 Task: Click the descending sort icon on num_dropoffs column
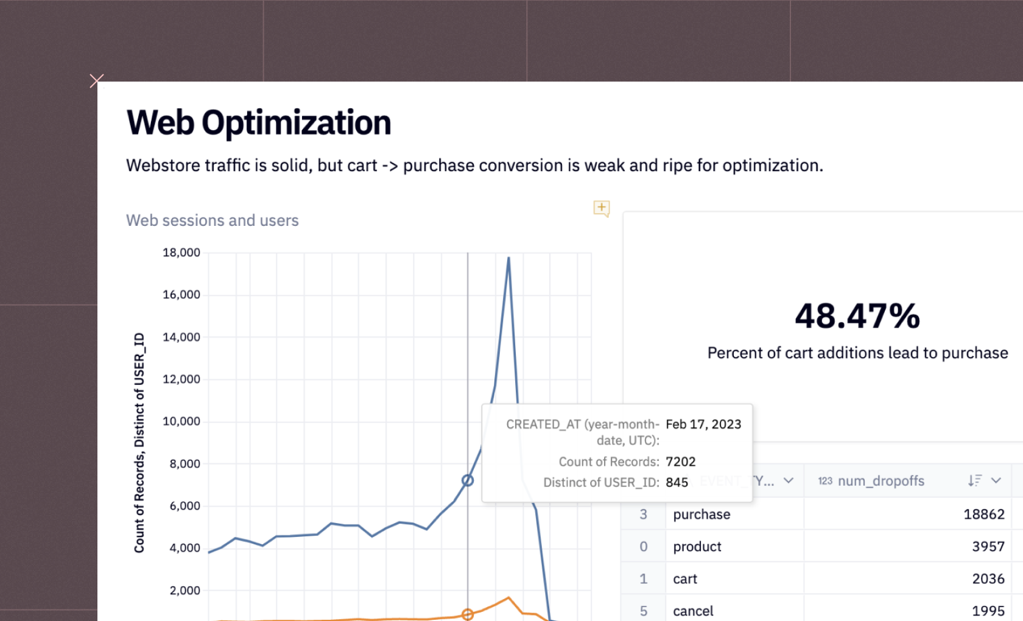tap(976, 480)
